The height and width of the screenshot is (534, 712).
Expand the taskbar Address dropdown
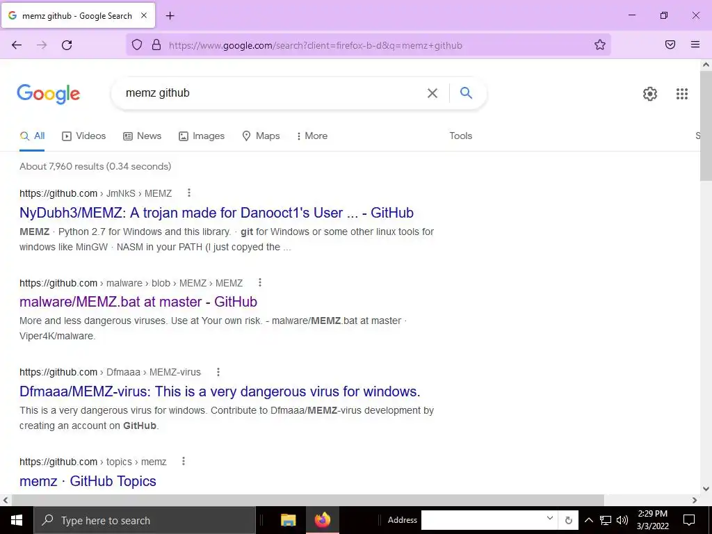[549, 519]
